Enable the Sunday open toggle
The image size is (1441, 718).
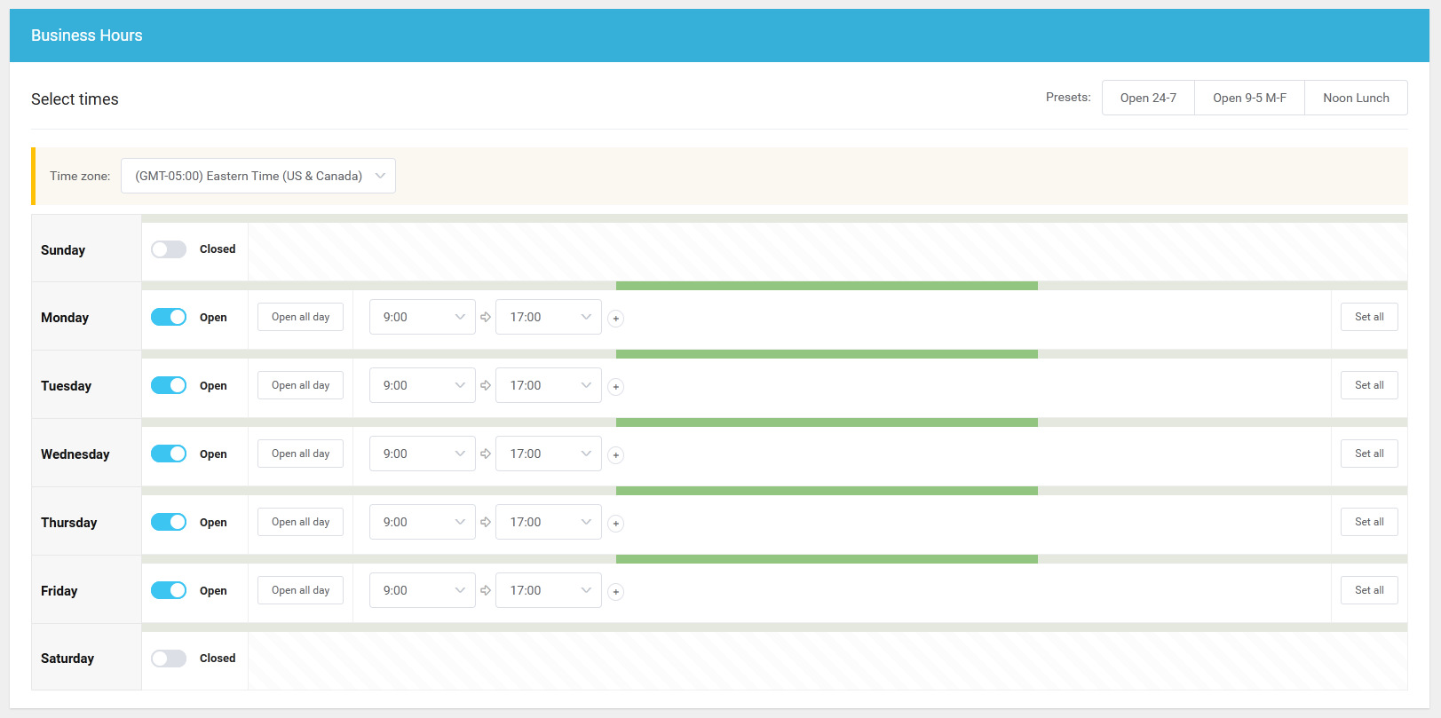coord(169,249)
